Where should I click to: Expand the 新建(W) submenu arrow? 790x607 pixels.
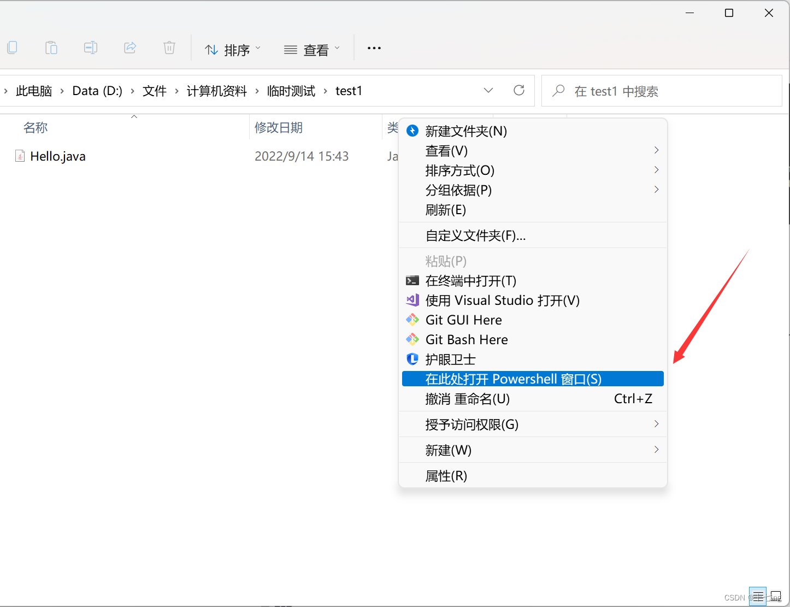pyautogui.click(x=656, y=449)
